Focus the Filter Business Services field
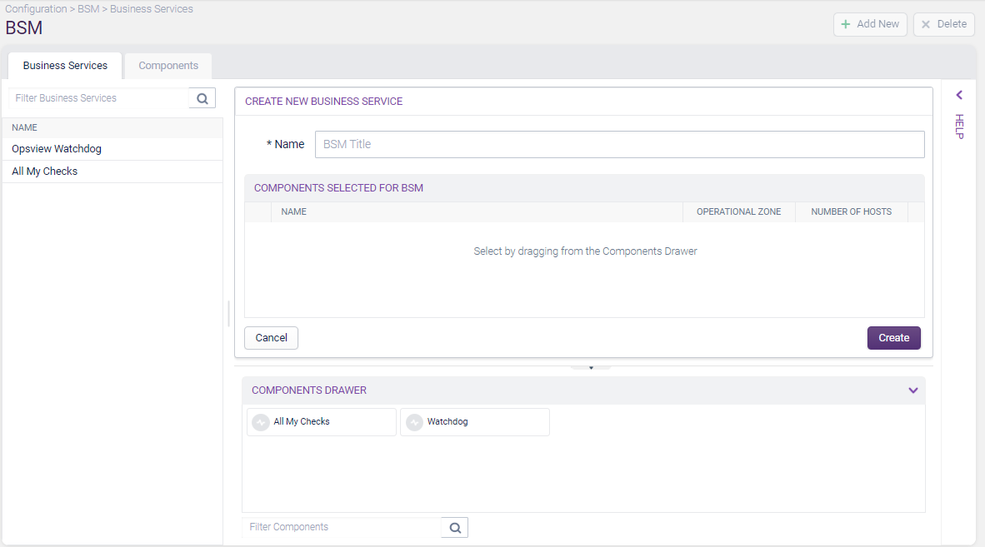Screen dimensions: 985x547 tap(98, 98)
